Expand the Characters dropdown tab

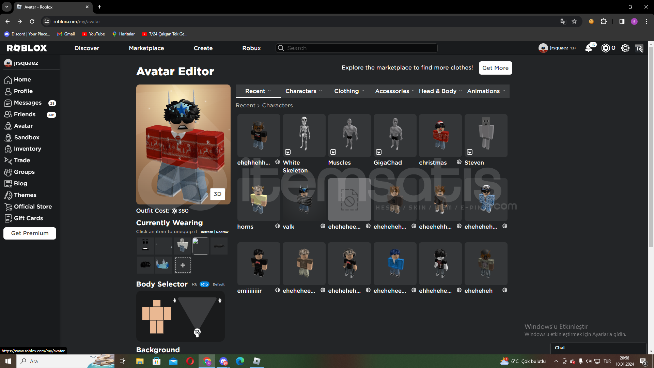point(303,91)
